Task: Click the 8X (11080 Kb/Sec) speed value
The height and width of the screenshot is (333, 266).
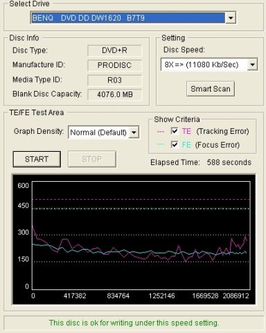Action: coord(202,65)
